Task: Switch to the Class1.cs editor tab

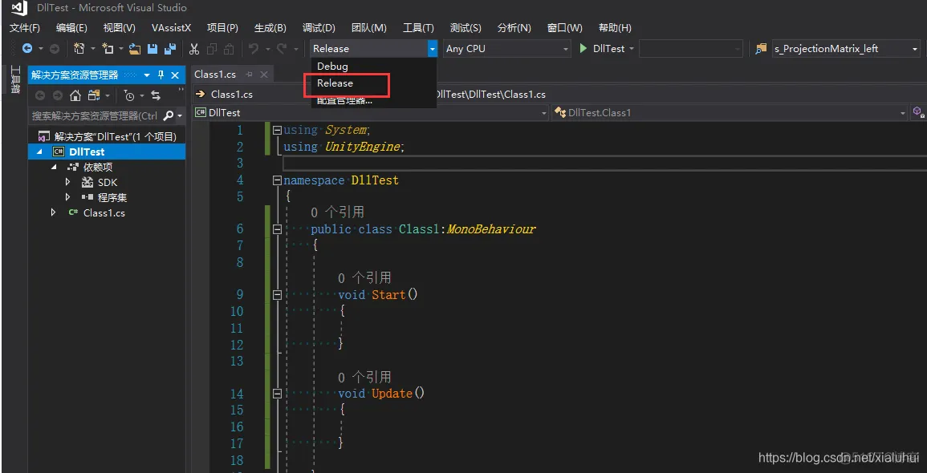Action: click(215, 75)
